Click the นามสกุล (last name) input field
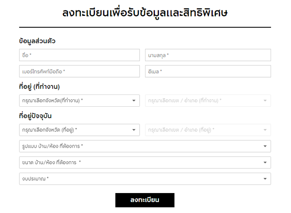The width and height of the screenshot is (291, 213). pos(208,55)
